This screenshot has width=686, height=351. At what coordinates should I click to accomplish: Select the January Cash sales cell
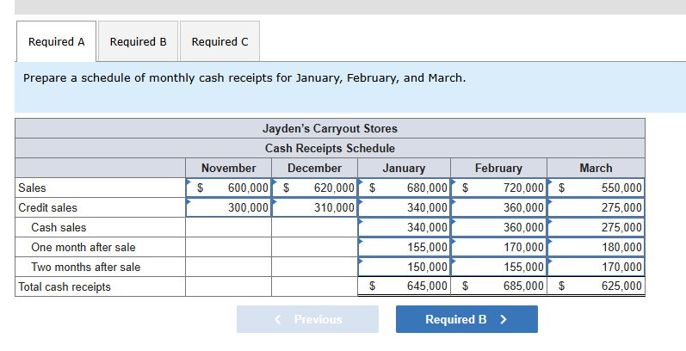(x=405, y=227)
